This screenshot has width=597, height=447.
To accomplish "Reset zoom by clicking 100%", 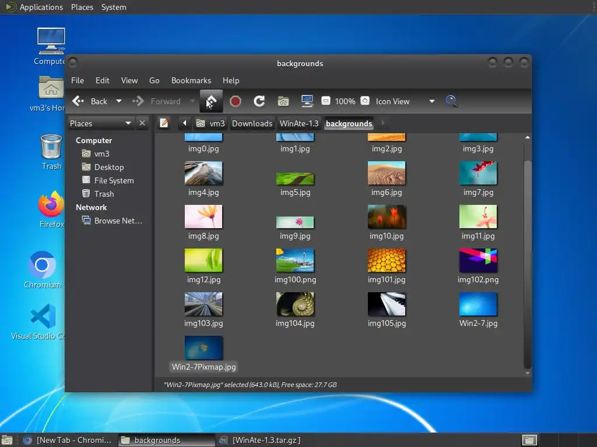I will (345, 101).
